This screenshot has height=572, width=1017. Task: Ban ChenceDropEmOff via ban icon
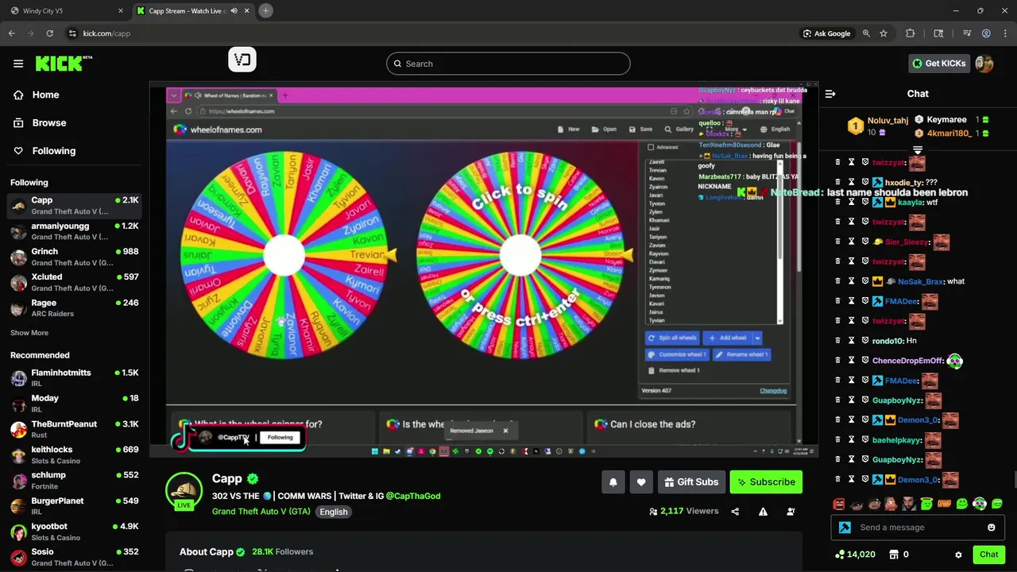(x=865, y=361)
